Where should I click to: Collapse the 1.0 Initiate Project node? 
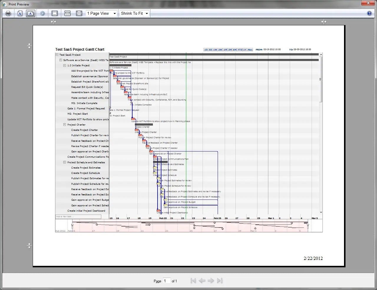pyautogui.click(x=65, y=65)
